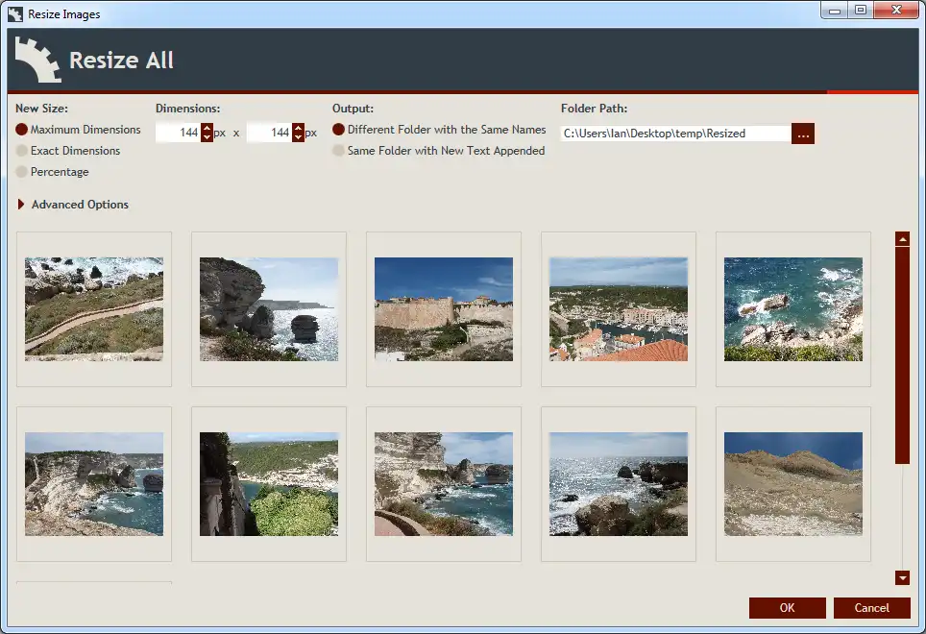Select the fortress walls thumbnail
Viewport: 926px width, 634px height.
tap(444, 308)
